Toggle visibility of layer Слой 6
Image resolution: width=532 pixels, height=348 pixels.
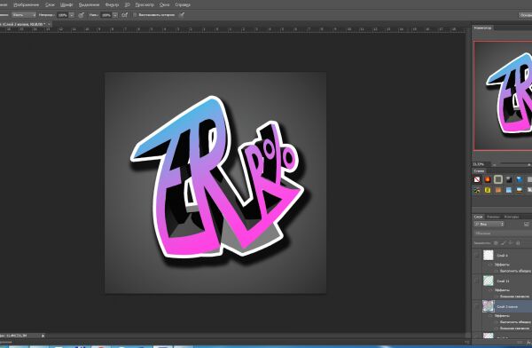click(x=477, y=255)
